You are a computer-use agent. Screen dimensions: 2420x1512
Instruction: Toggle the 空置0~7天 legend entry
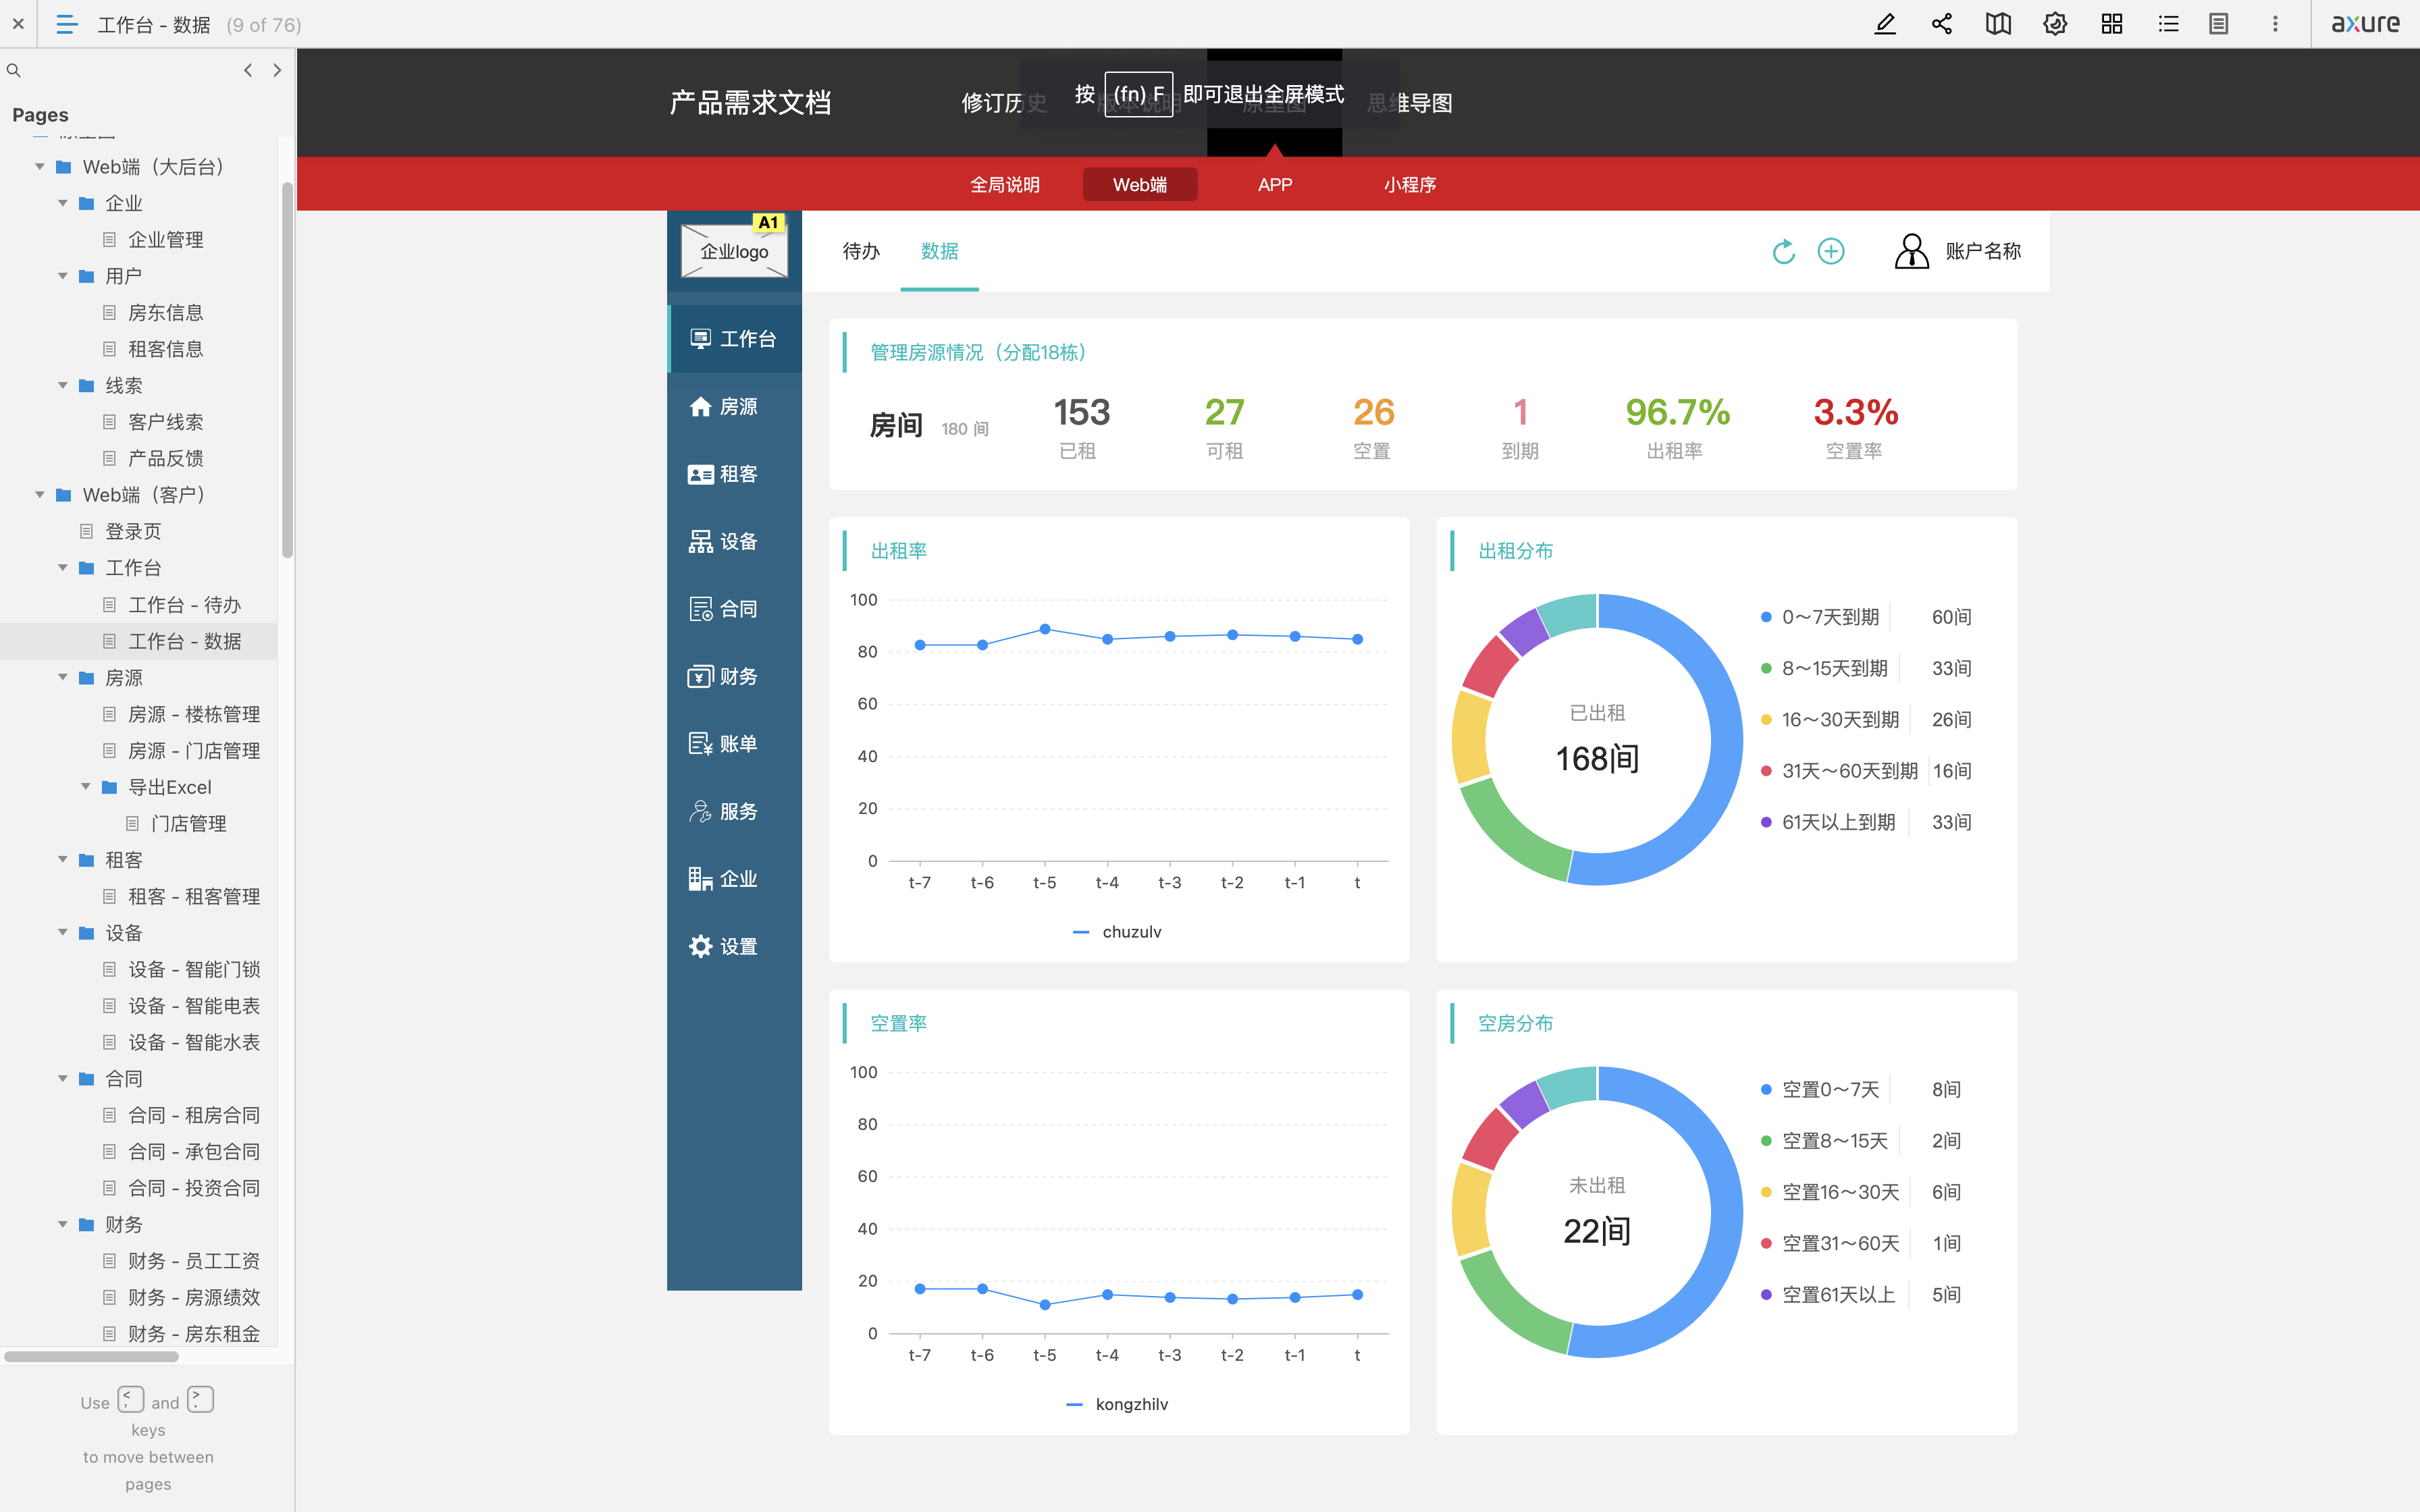(1820, 1089)
